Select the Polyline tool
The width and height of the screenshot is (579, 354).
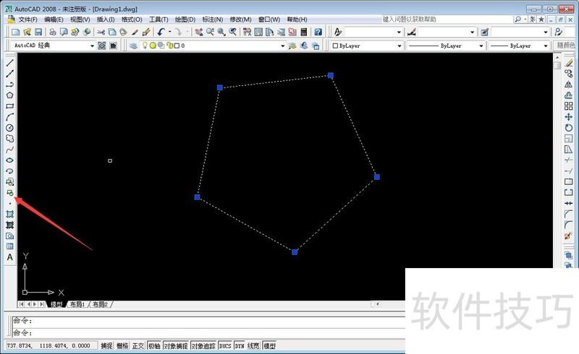tap(10, 85)
